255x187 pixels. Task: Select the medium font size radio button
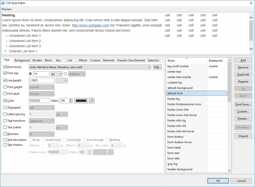click(66, 74)
